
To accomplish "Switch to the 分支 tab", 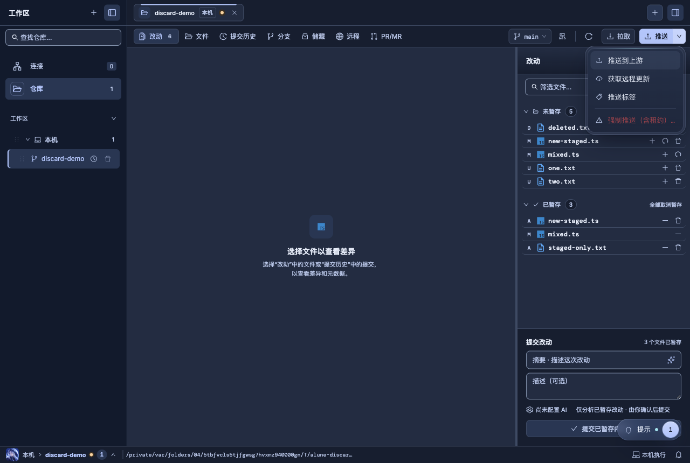I will click(x=279, y=36).
